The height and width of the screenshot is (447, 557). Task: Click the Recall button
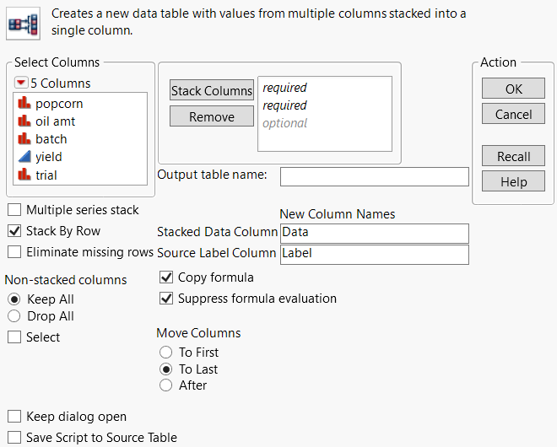513,157
